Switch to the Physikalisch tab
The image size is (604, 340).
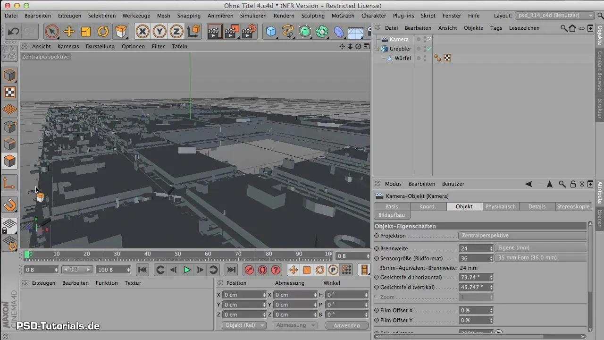pyautogui.click(x=501, y=206)
